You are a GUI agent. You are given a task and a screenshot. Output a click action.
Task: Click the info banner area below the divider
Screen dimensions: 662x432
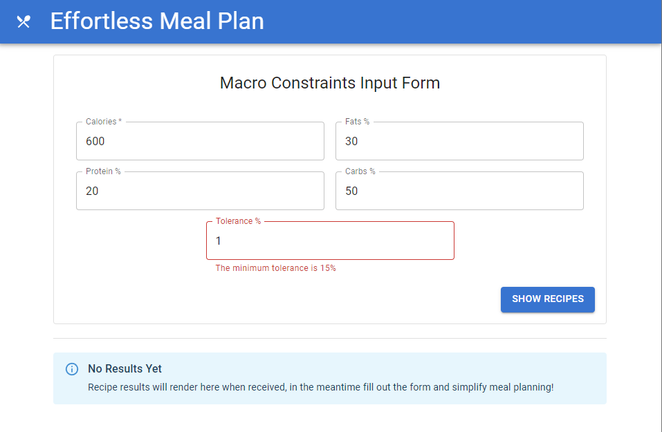[329, 378]
